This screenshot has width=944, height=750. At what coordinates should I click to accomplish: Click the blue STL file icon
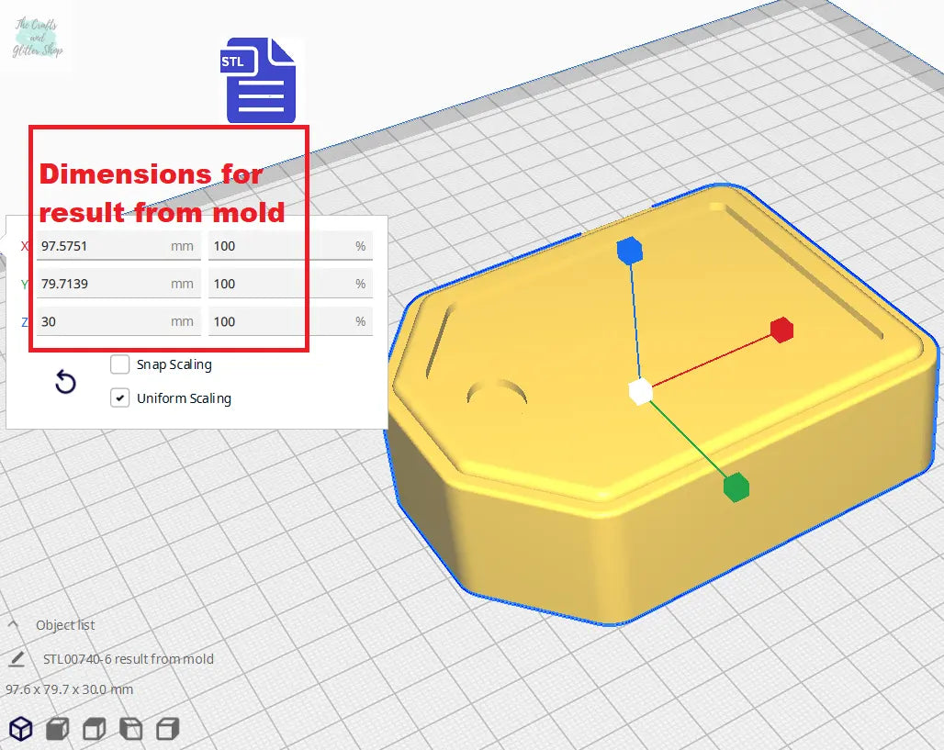pos(261,81)
